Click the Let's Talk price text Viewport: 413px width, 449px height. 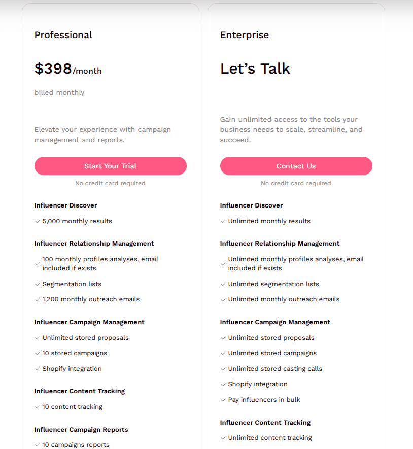(x=255, y=68)
